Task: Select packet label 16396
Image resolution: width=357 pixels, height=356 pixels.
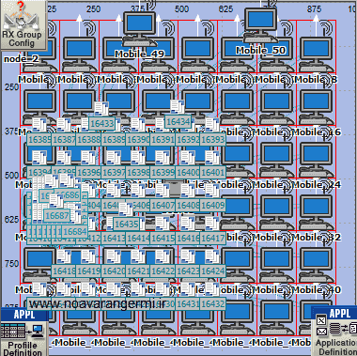Action: (88, 172)
